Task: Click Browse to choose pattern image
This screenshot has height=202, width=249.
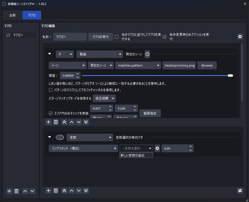Action: pyautogui.click(x=207, y=65)
